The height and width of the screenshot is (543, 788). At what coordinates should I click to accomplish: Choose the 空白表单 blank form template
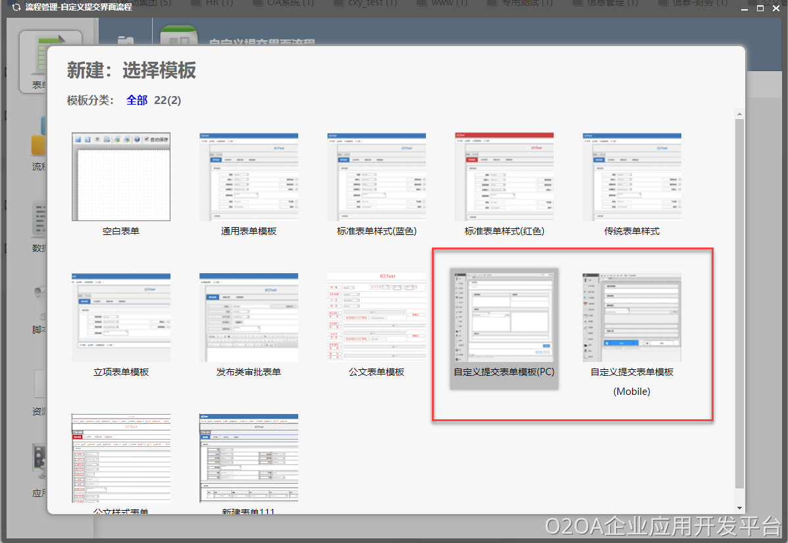121,177
